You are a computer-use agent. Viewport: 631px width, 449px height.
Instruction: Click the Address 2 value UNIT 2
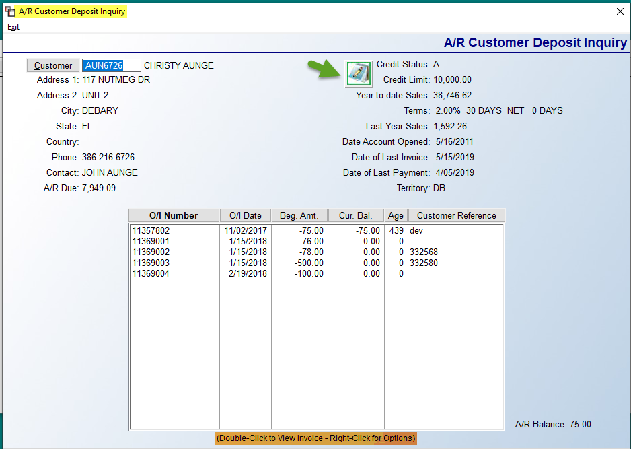pos(95,95)
